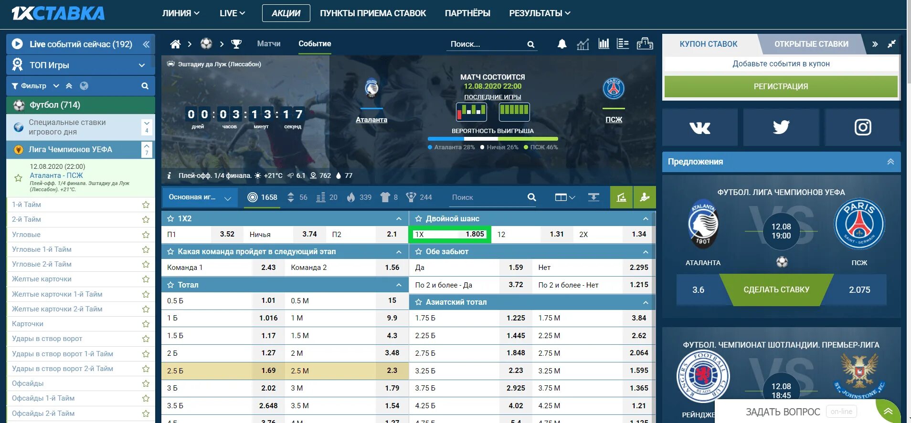This screenshot has height=423, width=911.
Task: Switch to the ОТКРЫТЫЕ СТАВКИ tab
Action: tap(811, 44)
